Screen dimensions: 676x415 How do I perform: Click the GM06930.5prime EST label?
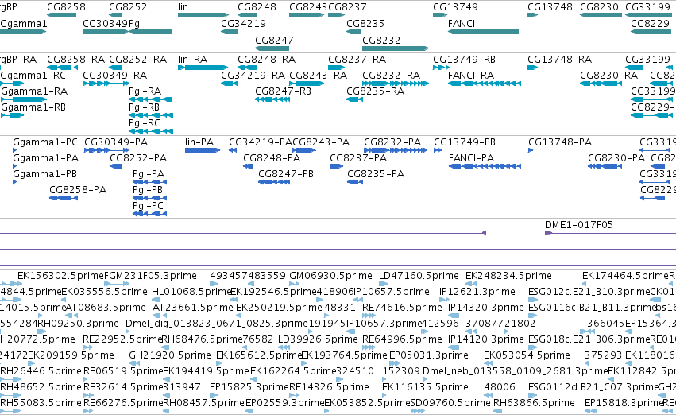(x=330, y=276)
